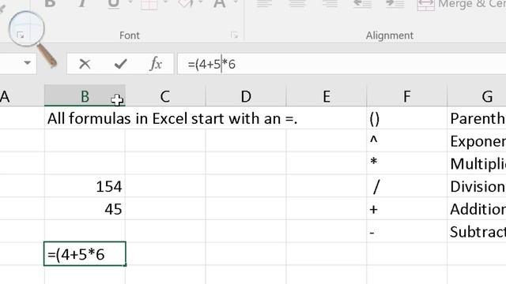Click the Italic formatting icon
Image resolution: width=506 pixels, height=284 pixels.
[82, 3]
